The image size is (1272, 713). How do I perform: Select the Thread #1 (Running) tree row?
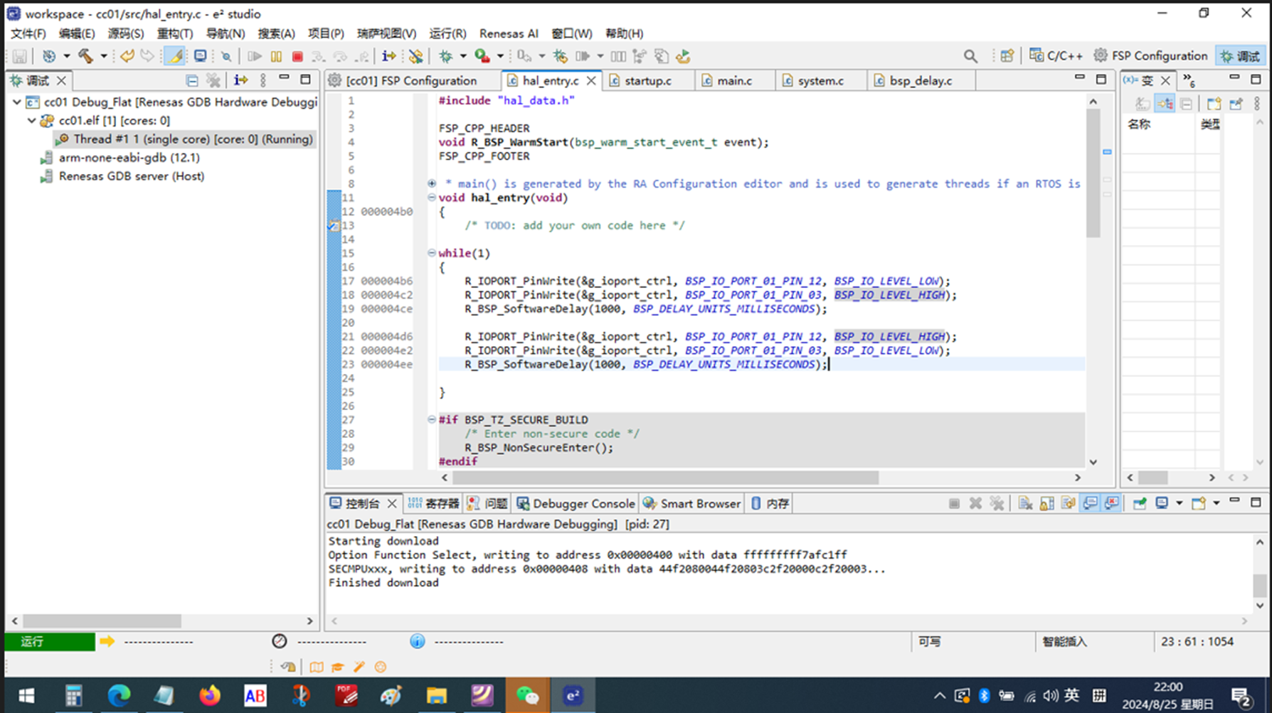click(185, 139)
